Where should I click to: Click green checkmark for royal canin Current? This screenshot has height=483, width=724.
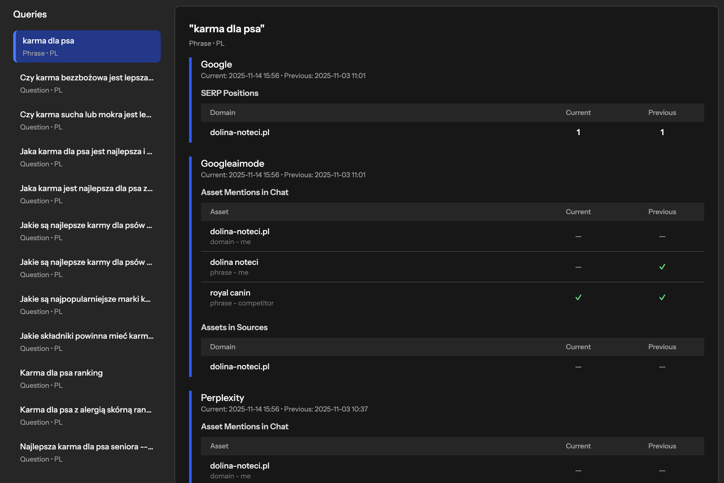pyautogui.click(x=578, y=298)
